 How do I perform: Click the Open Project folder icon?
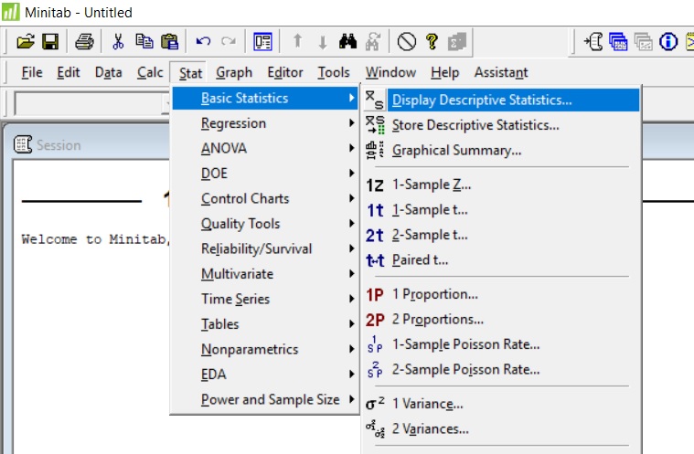26,41
